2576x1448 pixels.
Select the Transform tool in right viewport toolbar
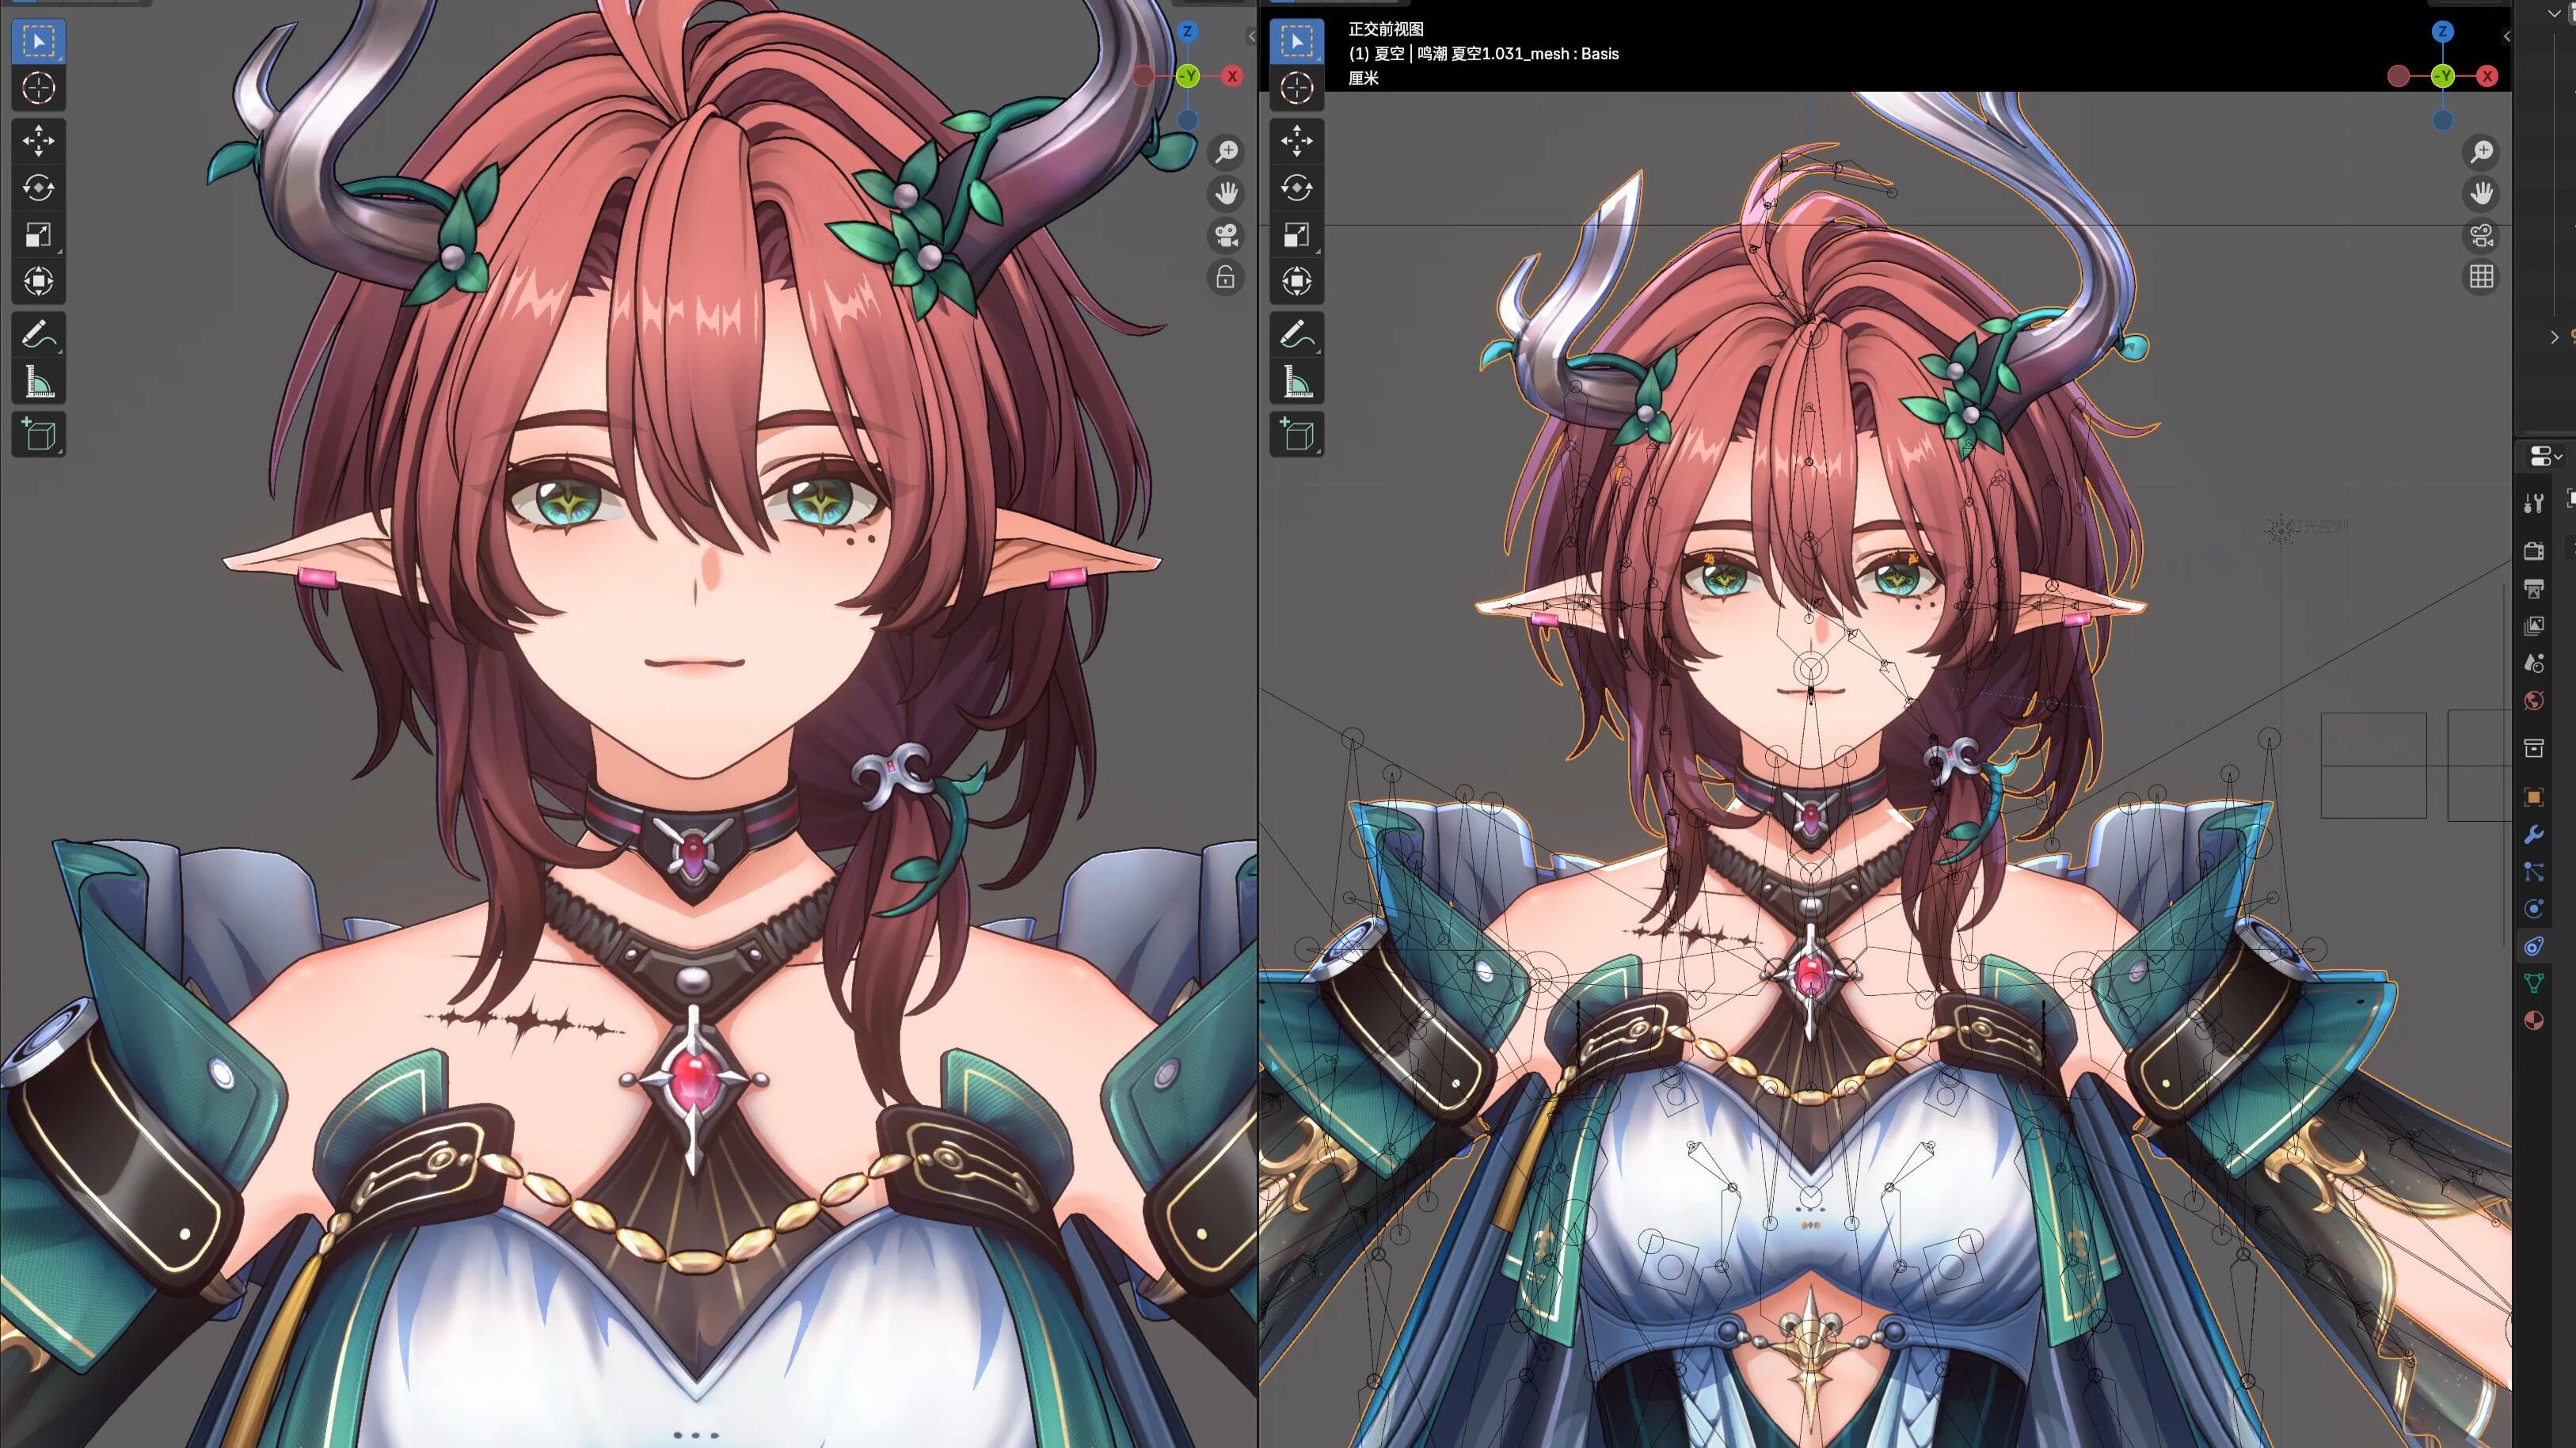click(1296, 281)
